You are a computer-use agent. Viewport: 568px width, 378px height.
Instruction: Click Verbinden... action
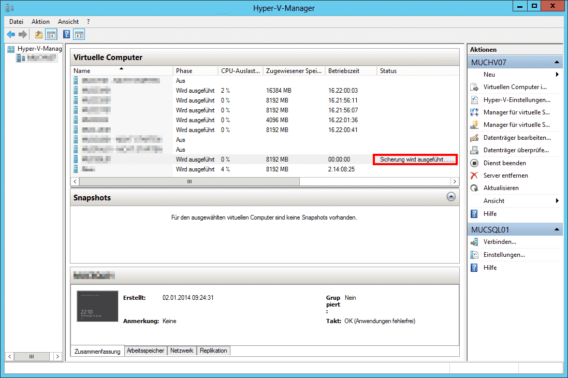coord(500,242)
